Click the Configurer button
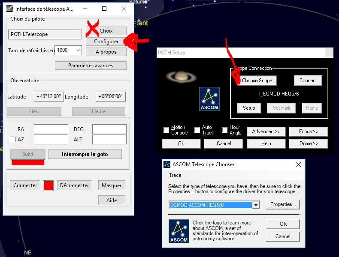 tap(106, 42)
